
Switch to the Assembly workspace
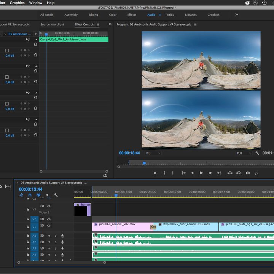[71, 15]
